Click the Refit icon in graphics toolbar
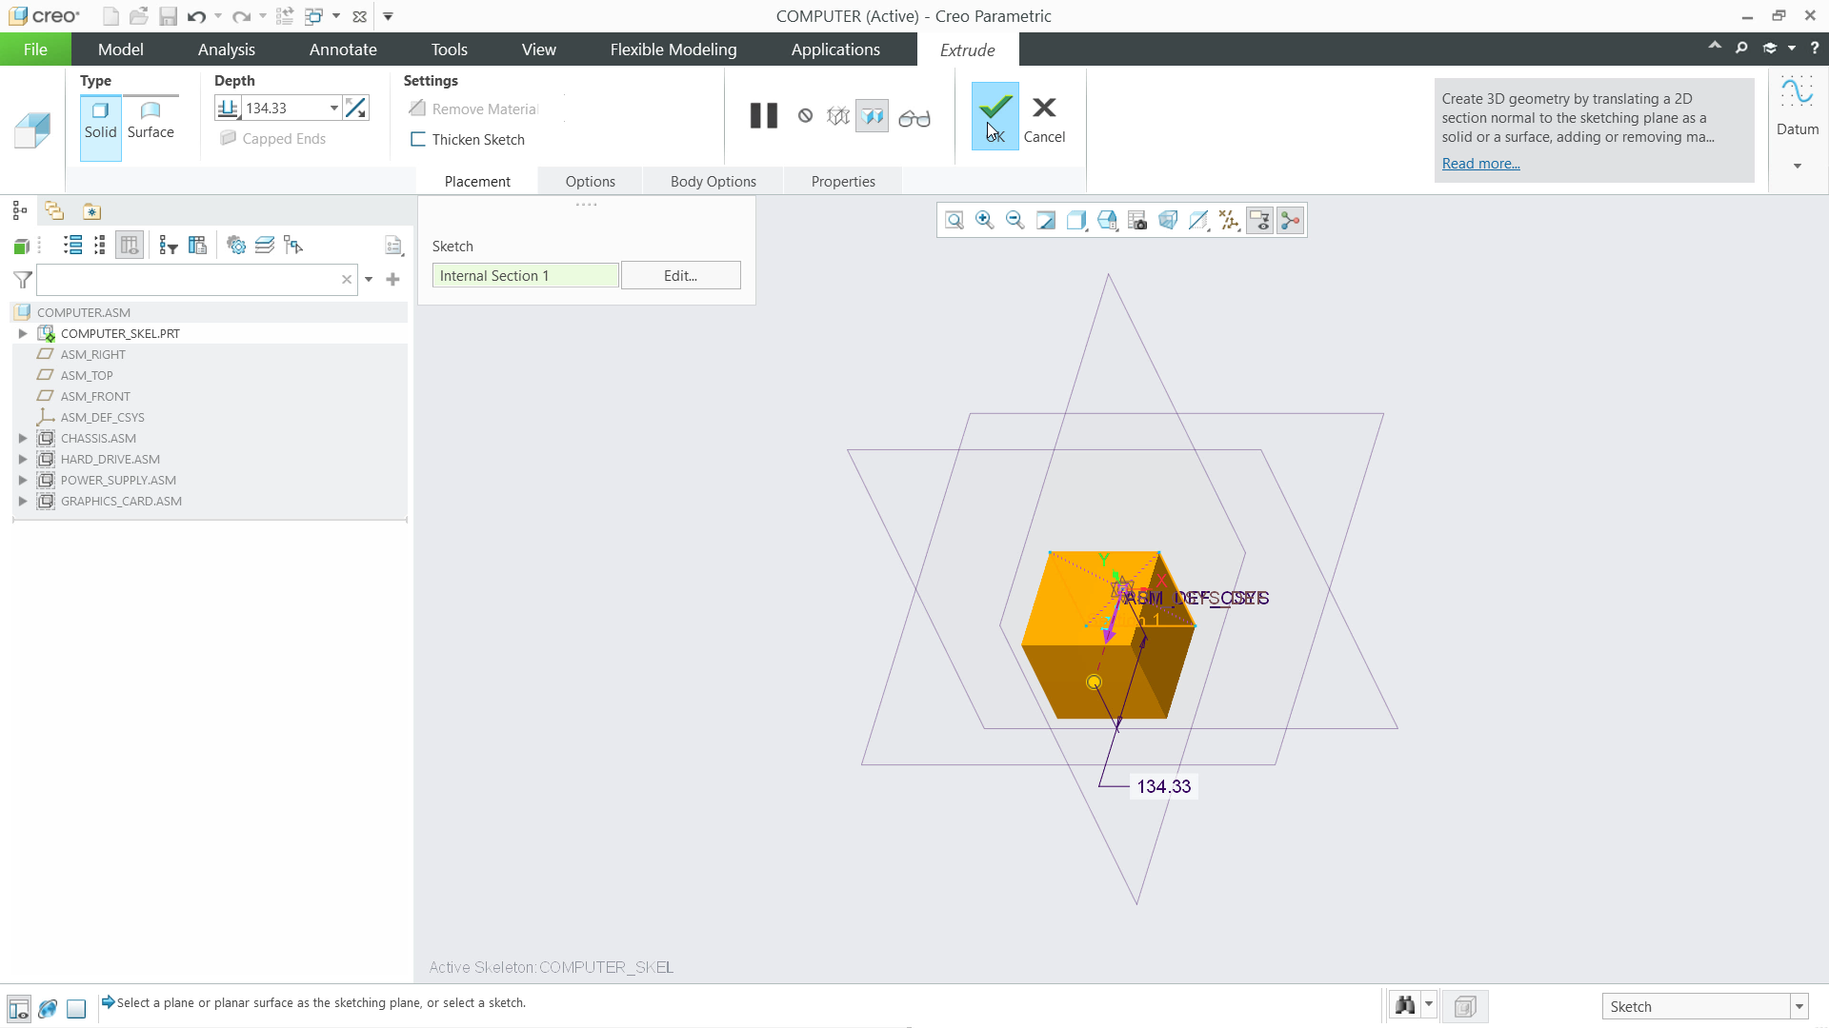 click(955, 220)
